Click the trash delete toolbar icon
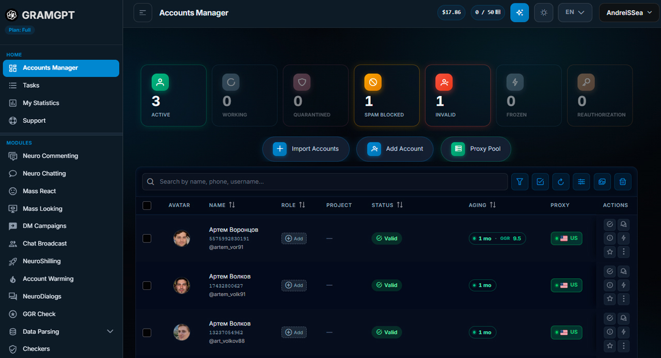661x358 pixels. [623, 182]
